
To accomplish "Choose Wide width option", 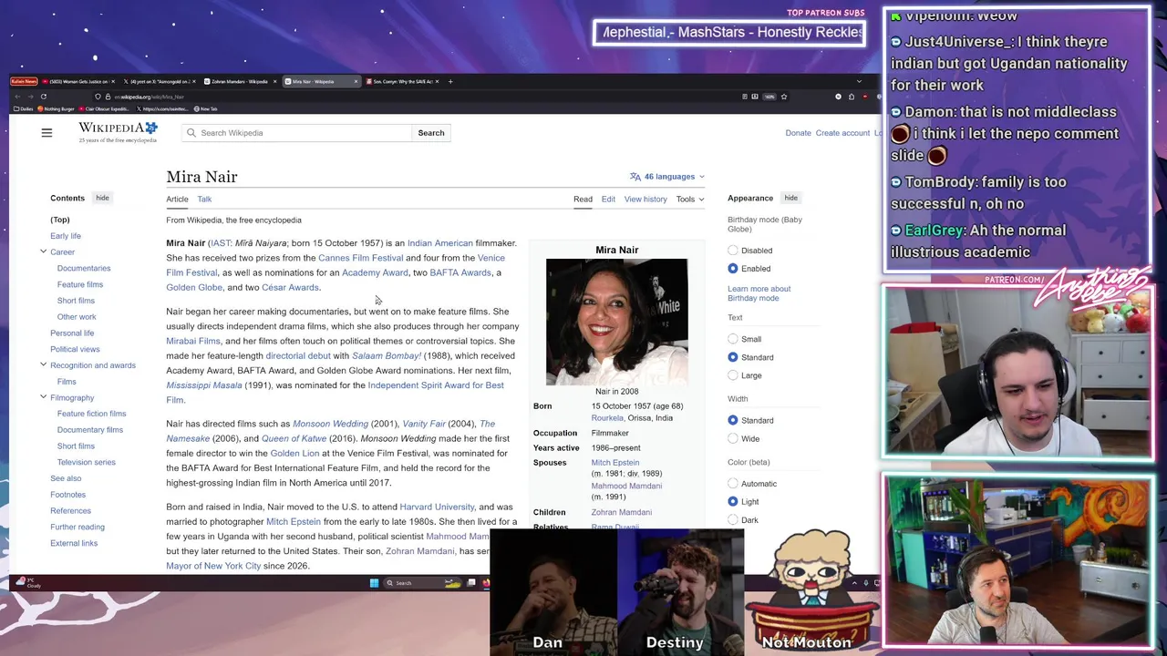I will 733,438.
